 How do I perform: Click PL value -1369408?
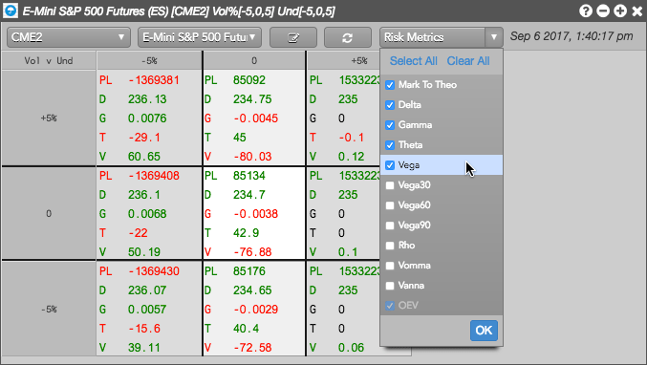[154, 176]
